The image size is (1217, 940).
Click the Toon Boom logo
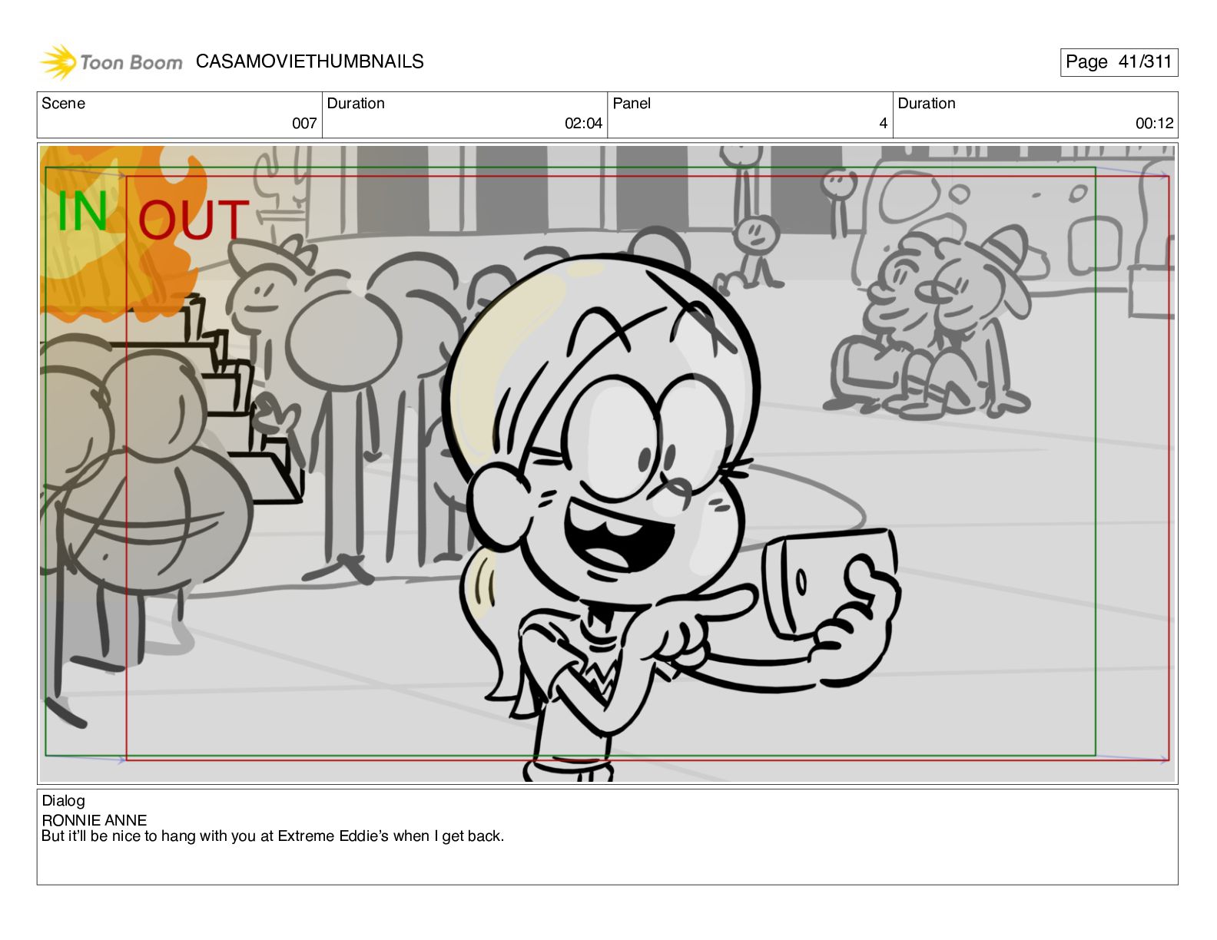111,62
